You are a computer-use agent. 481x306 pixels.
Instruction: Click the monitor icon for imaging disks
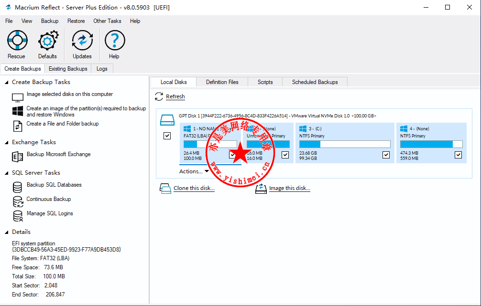pyautogui.click(x=18, y=97)
